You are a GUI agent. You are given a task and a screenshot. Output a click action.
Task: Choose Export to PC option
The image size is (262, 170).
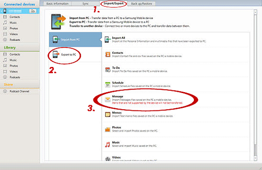[76, 54]
